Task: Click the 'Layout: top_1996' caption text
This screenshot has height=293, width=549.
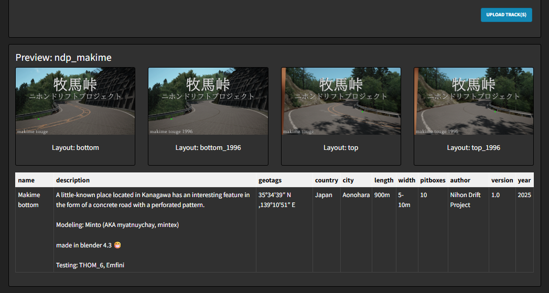Action: tap(473, 148)
